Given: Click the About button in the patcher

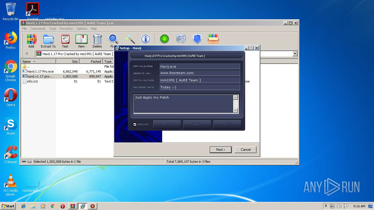Looking at the screenshot, I should click(x=197, y=124).
